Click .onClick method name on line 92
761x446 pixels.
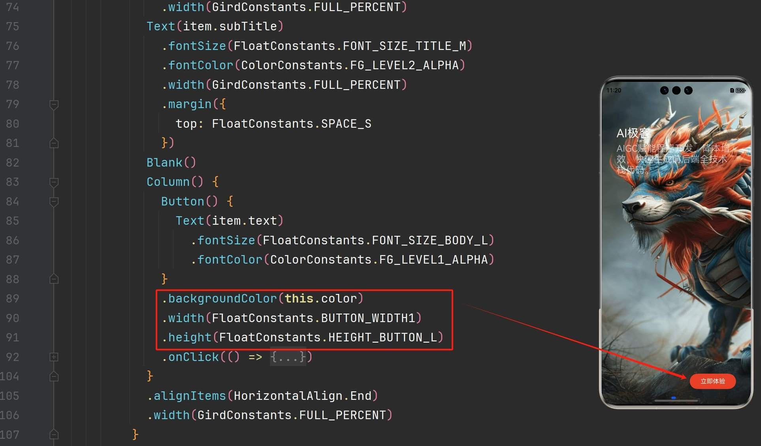pos(190,357)
